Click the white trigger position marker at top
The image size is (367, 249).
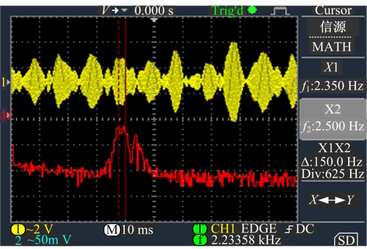[155, 19]
